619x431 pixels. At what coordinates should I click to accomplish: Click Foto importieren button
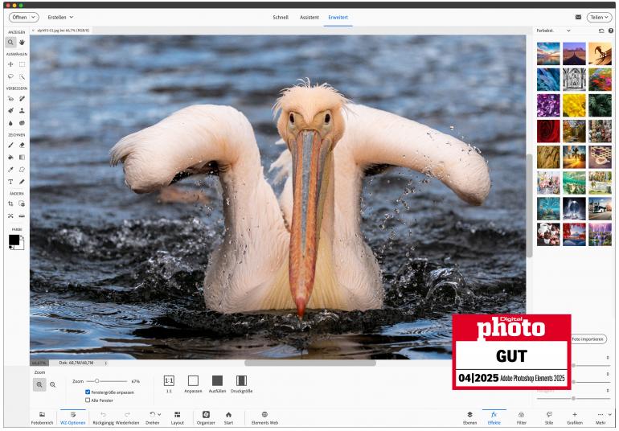588,339
